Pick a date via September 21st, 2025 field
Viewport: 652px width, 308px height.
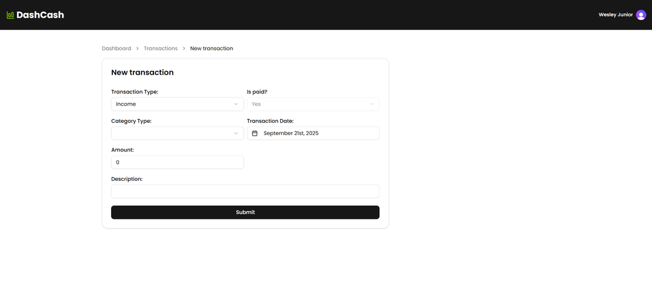[x=313, y=133]
